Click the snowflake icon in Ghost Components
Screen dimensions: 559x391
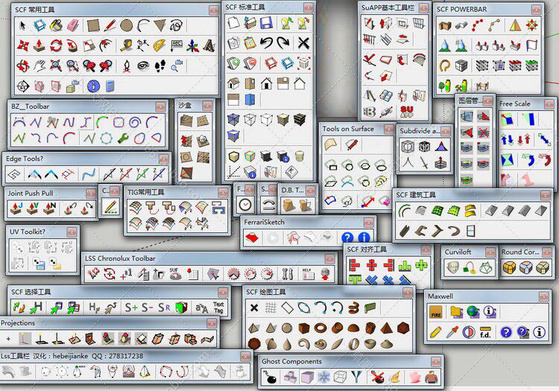click(323, 377)
